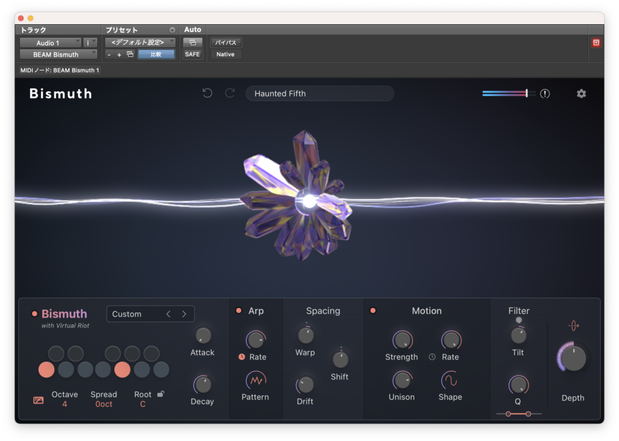Toggle the Motion power dot
619x441 pixels.
click(x=372, y=311)
